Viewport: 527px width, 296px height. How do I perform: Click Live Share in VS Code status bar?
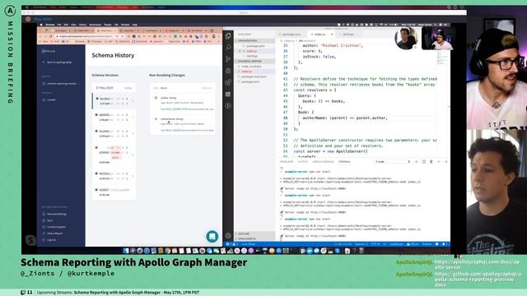click(249, 244)
